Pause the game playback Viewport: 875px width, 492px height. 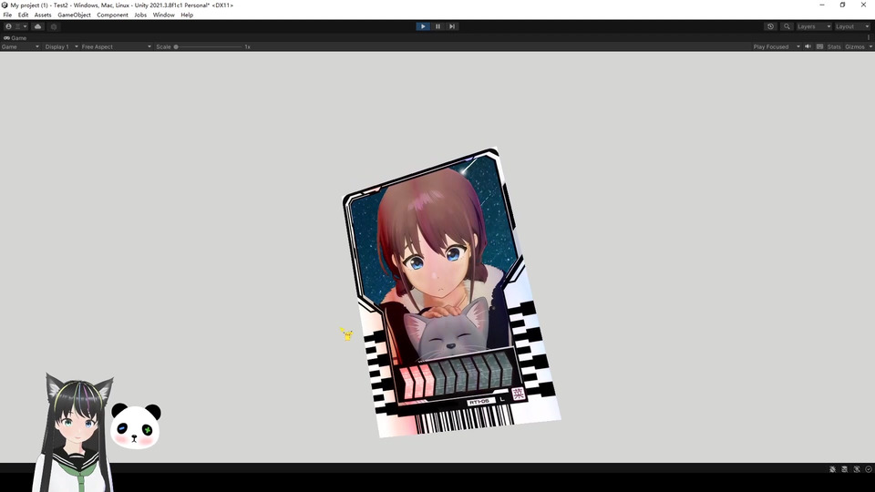coord(437,26)
